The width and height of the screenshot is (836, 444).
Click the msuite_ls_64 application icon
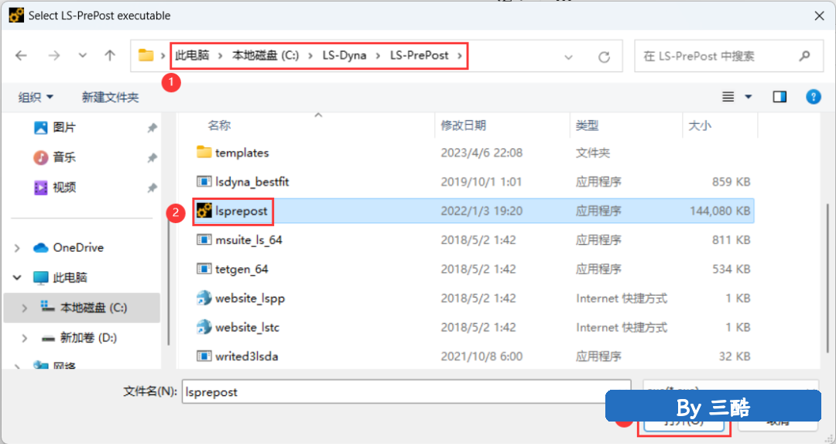pyautogui.click(x=204, y=239)
